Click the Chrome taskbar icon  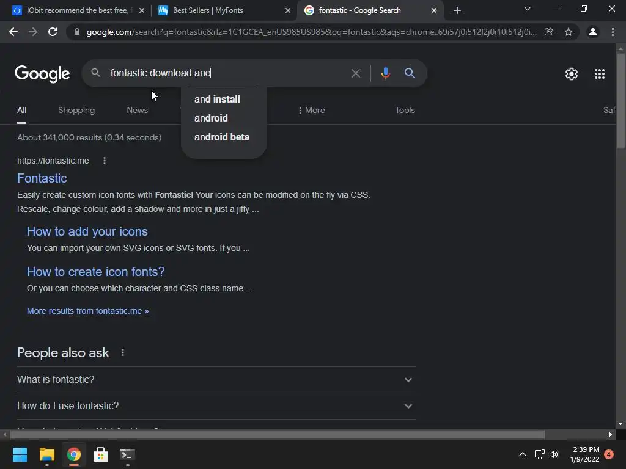tap(73, 454)
